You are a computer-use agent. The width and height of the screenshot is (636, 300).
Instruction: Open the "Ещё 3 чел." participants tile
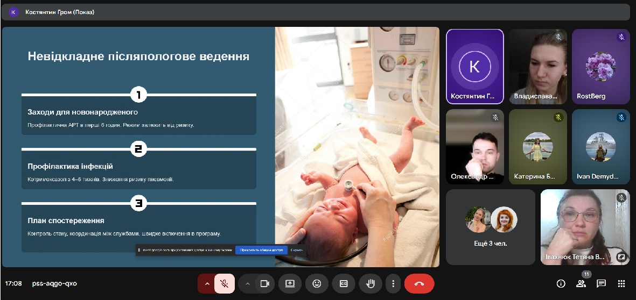[491, 227]
